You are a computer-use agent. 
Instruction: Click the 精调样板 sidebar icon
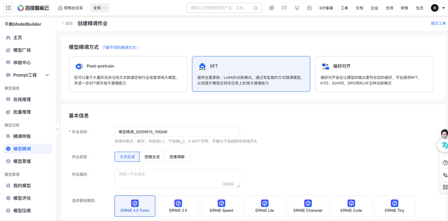8,136
